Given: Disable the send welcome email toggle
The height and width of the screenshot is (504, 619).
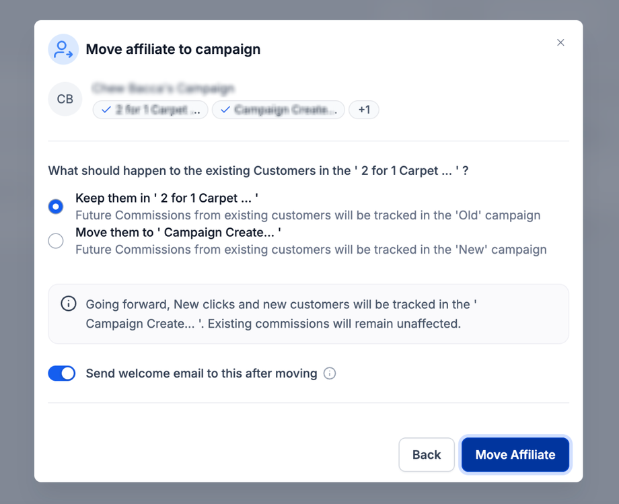Looking at the screenshot, I should pos(62,373).
